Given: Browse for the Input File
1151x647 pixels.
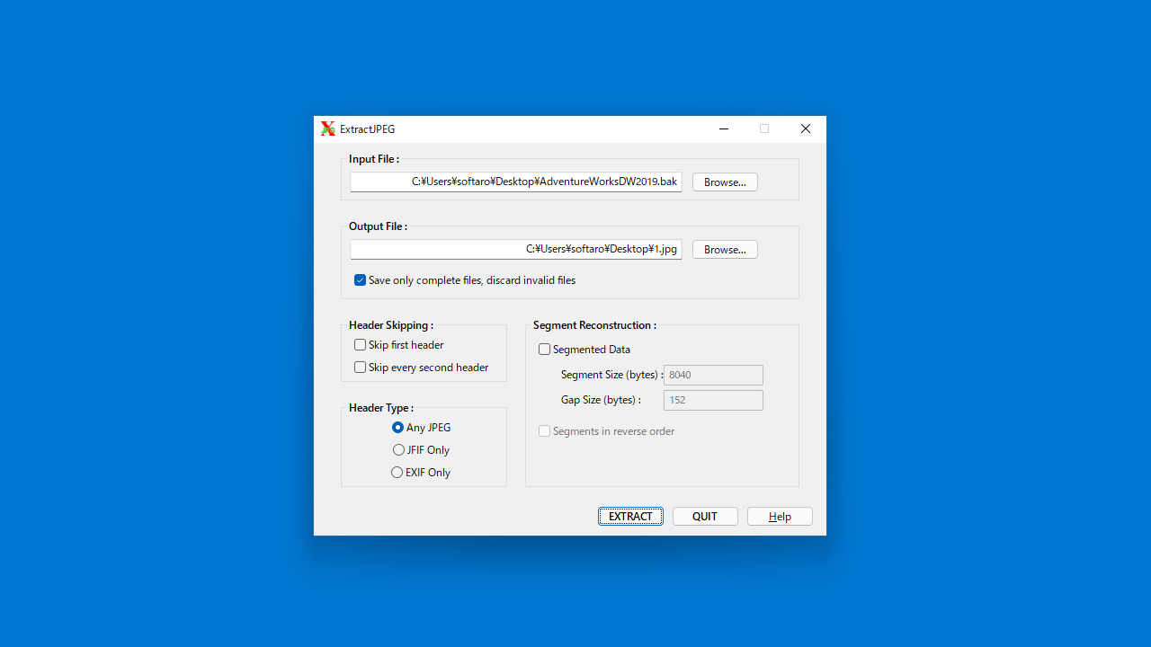Looking at the screenshot, I should [x=725, y=182].
